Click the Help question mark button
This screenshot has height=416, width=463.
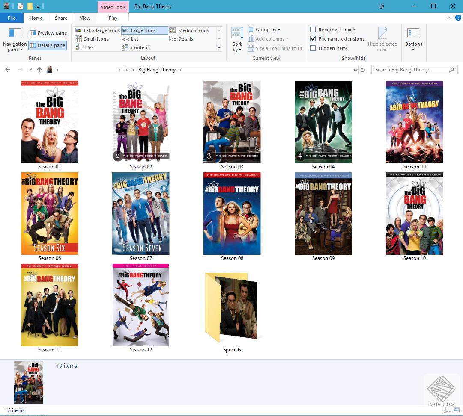[x=459, y=18]
